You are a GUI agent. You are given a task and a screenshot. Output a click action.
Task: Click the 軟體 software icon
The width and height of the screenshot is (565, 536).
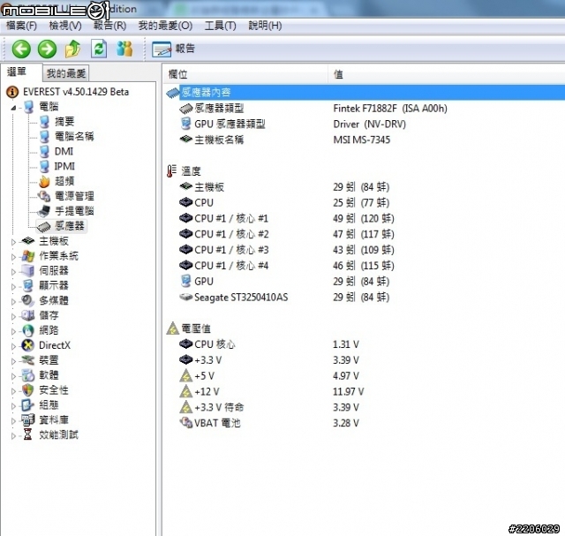27,375
